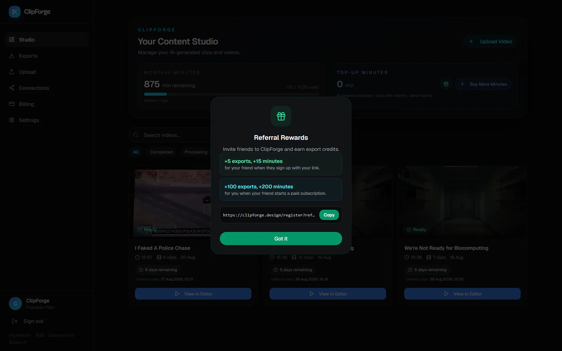This screenshot has height=351, width=562.
Task: Open I Faked A Police Chase in editor
Action: pos(193,294)
